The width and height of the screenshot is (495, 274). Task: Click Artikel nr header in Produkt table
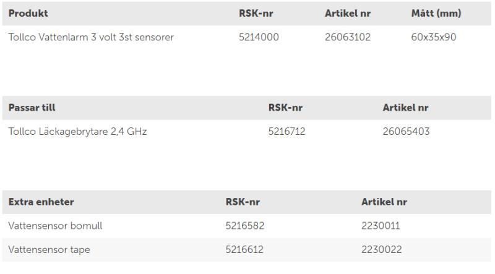[x=347, y=13]
